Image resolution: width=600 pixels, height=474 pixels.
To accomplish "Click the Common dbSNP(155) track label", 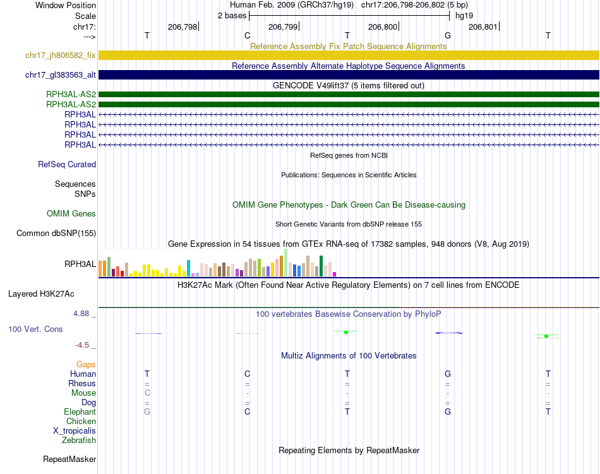I will click(56, 233).
